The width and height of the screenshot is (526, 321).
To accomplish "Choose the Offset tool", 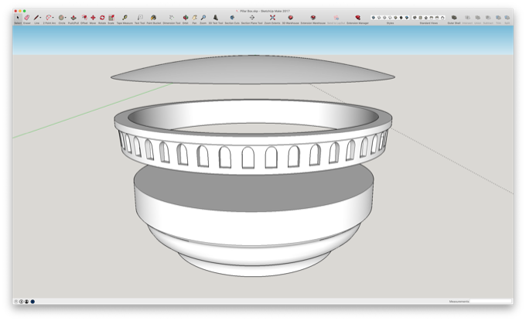I will [x=84, y=18].
